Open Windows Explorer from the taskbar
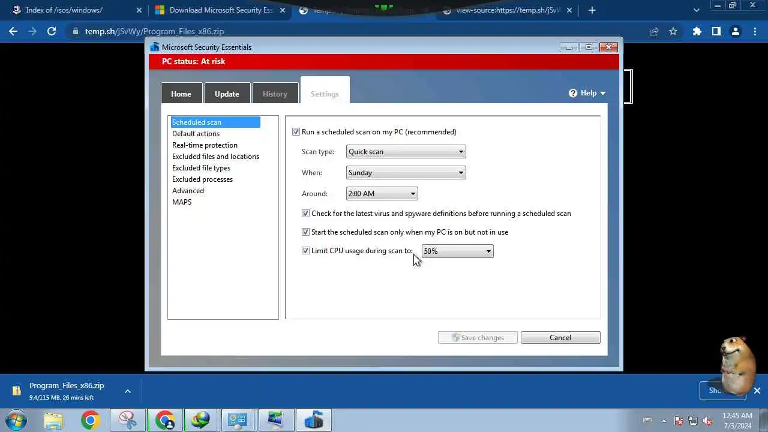768x432 pixels. (x=53, y=421)
